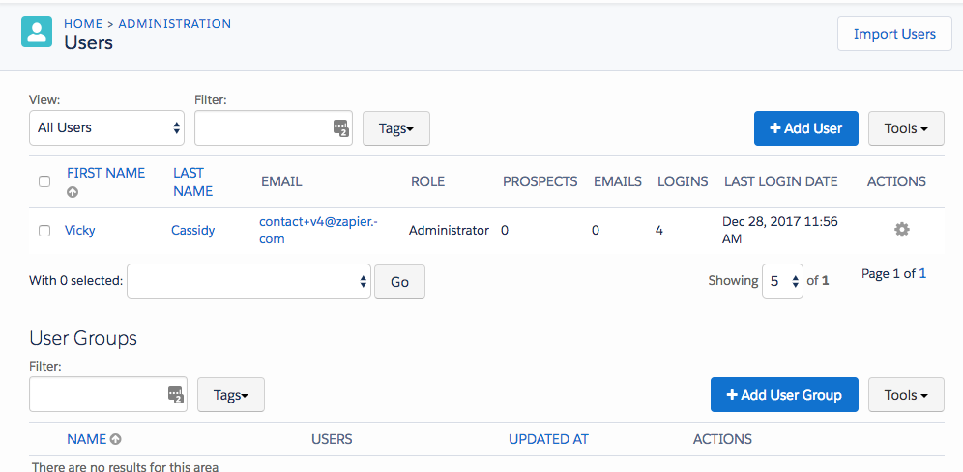
Task: Click the Go button
Action: (400, 282)
